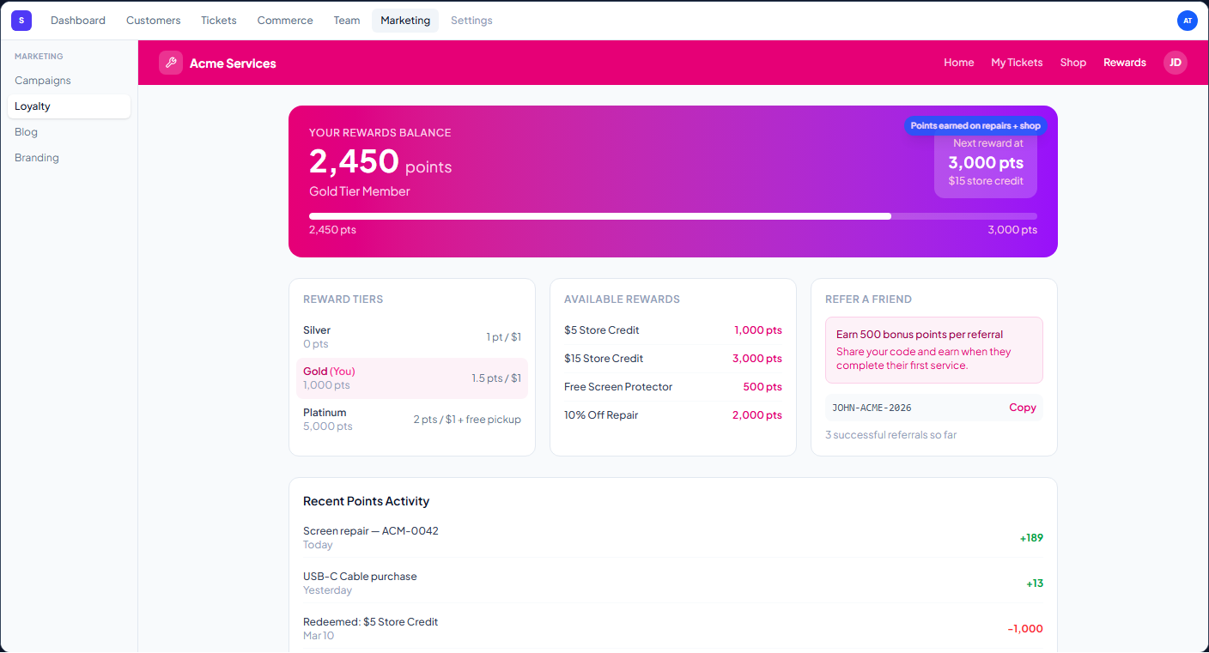This screenshot has width=1209, height=653.
Task: Open Blog in the sidebar
Action: pos(69,132)
